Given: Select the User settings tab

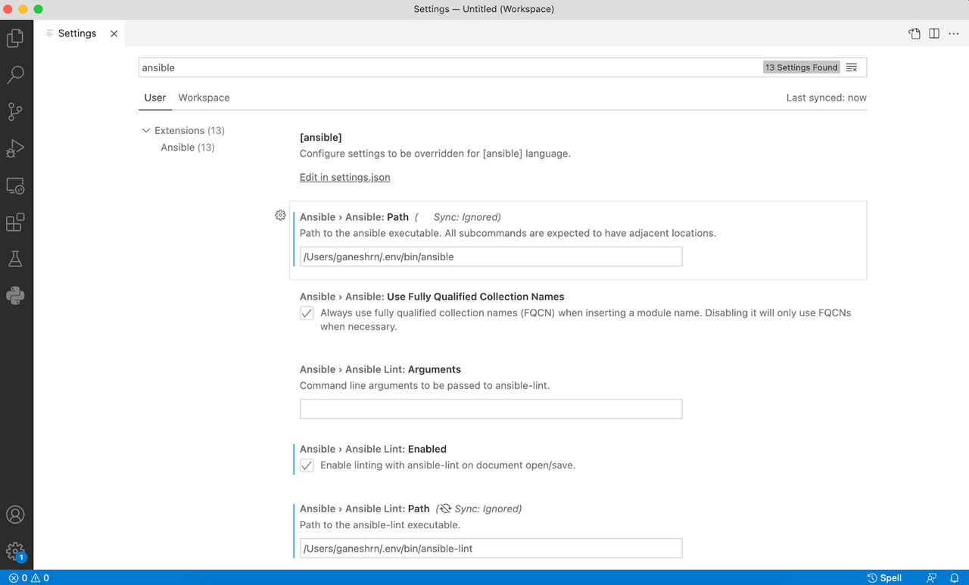Looking at the screenshot, I should pyautogui.click(x=154, y=98).
